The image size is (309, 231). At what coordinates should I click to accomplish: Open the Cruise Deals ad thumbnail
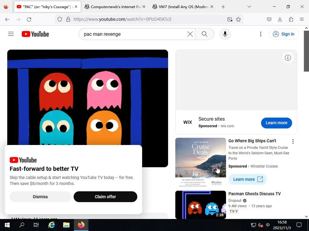pyautogui.click(x=200, y=162)
